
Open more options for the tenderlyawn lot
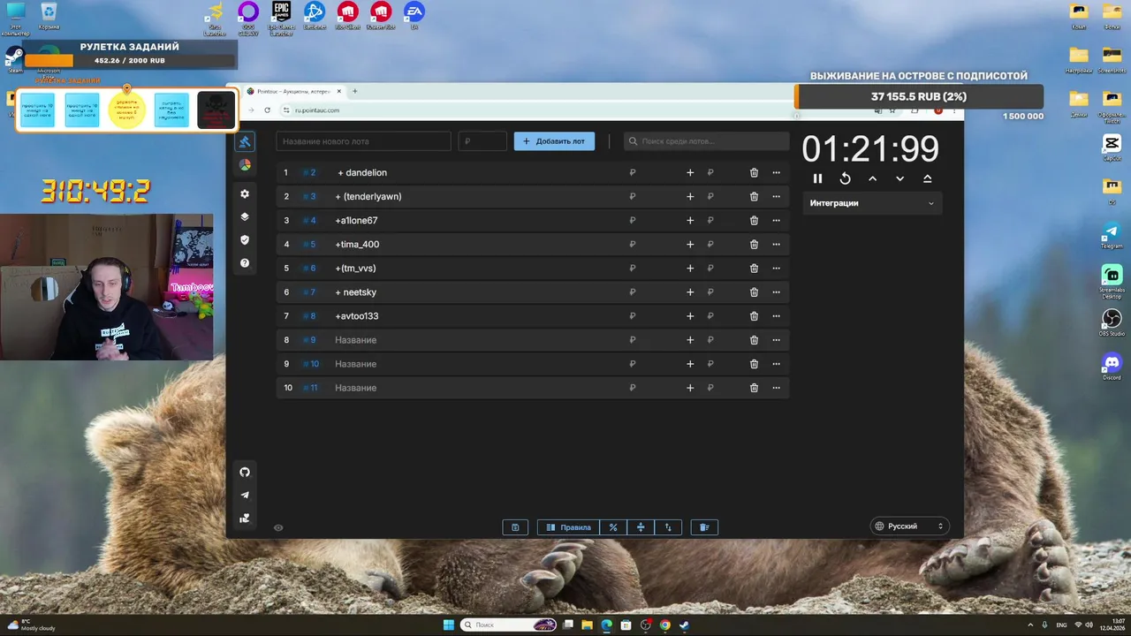tap(777, 197)
